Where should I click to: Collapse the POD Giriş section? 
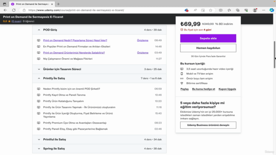point(99,30)
